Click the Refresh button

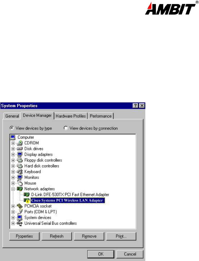click(57, 236)
